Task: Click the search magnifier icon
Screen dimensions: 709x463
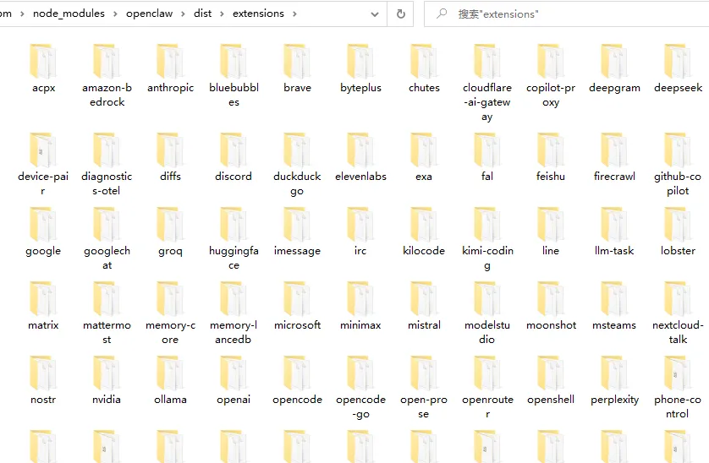Action: point(442,14)
